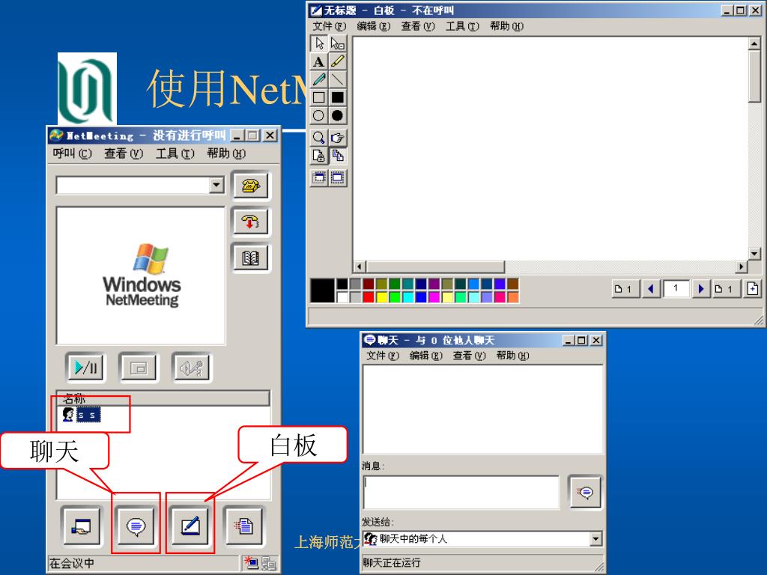767x575 pixels.
Task: Select the Whiteboard text tool
Action: point(319,61)
